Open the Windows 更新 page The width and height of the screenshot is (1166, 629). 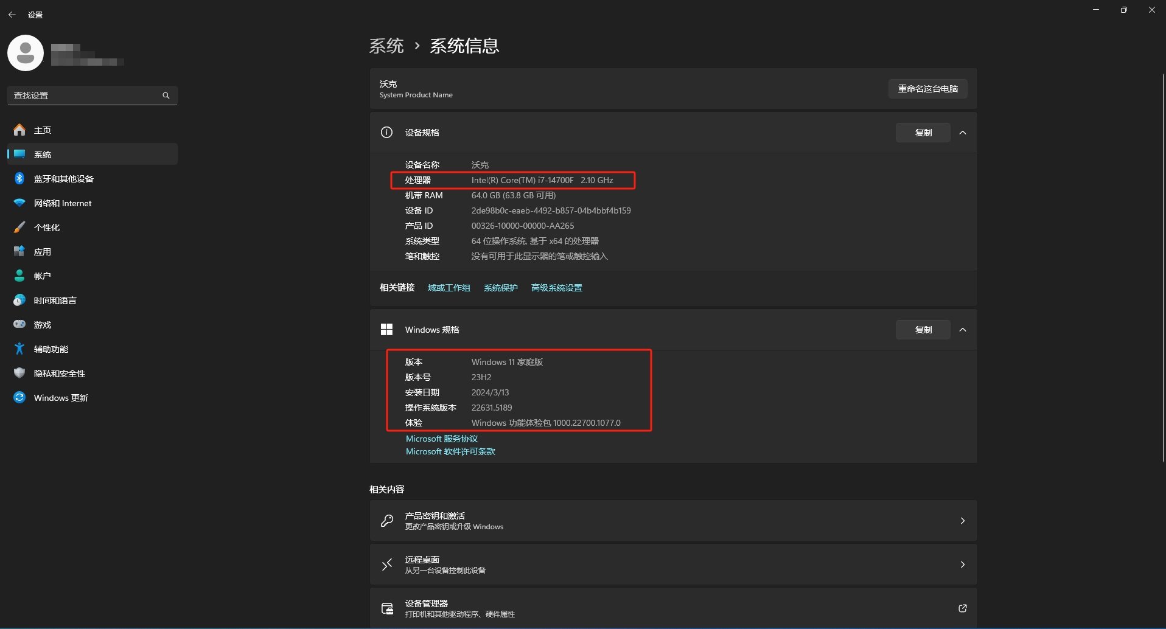[60, 397]
